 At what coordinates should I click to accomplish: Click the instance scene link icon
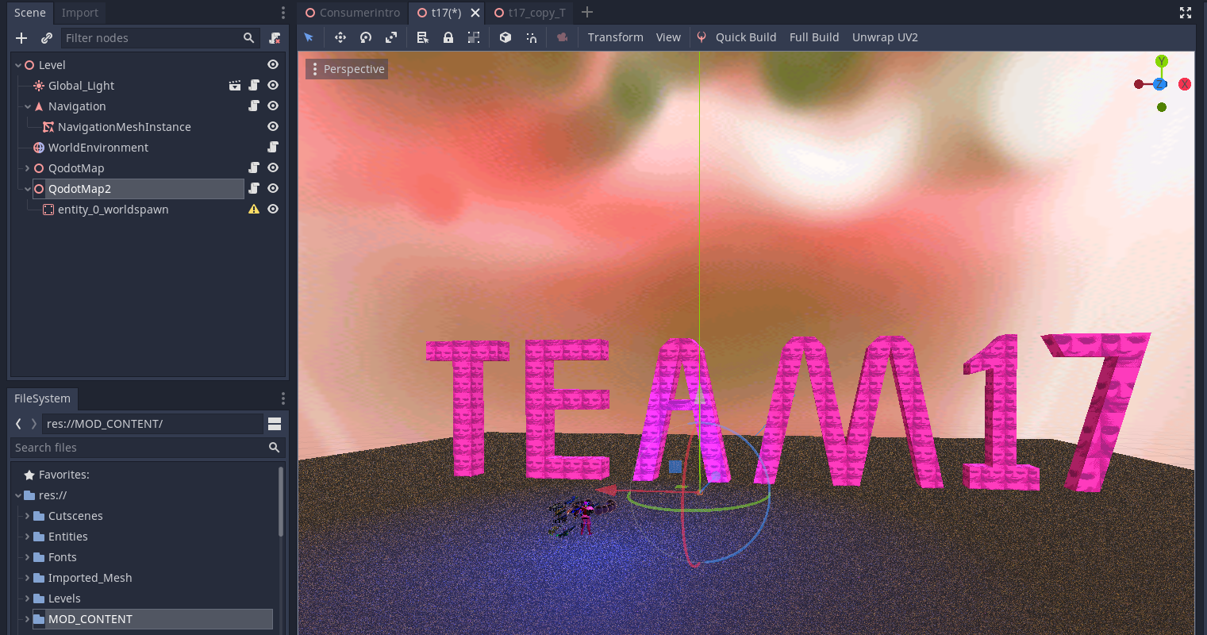[47, 38]
